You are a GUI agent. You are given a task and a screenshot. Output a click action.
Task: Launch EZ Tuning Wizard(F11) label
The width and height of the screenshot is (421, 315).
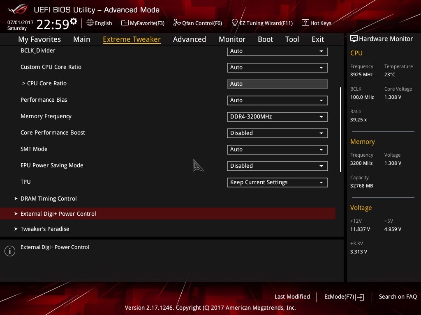266,23
